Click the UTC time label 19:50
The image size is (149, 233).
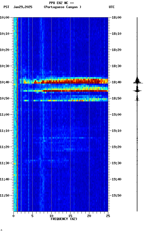[x=117, y=196]
